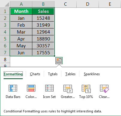Apply Data Bars formatting

coord(13,91)
